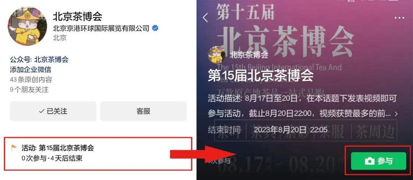This screenshot has height=180, width=413.
Task: Tap the small cat avatar on activity page
Action: coord(216,55)
